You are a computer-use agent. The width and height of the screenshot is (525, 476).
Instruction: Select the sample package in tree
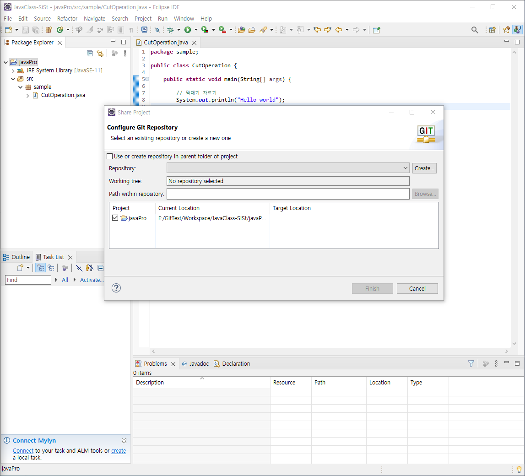[x=42, y=87]
